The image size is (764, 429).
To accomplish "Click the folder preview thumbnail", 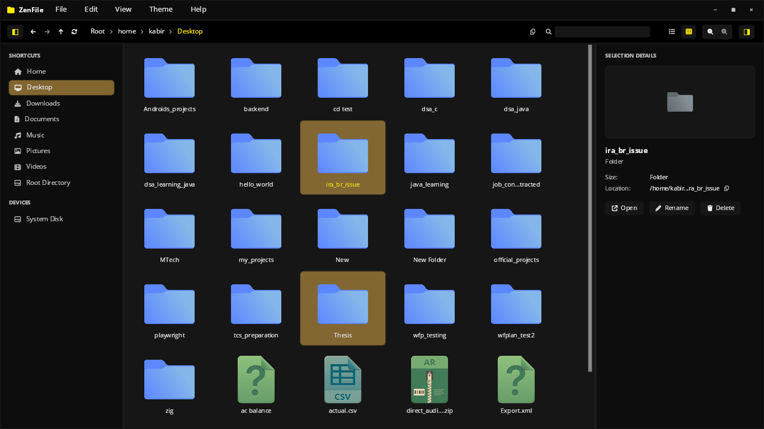I will pos(680,102).
